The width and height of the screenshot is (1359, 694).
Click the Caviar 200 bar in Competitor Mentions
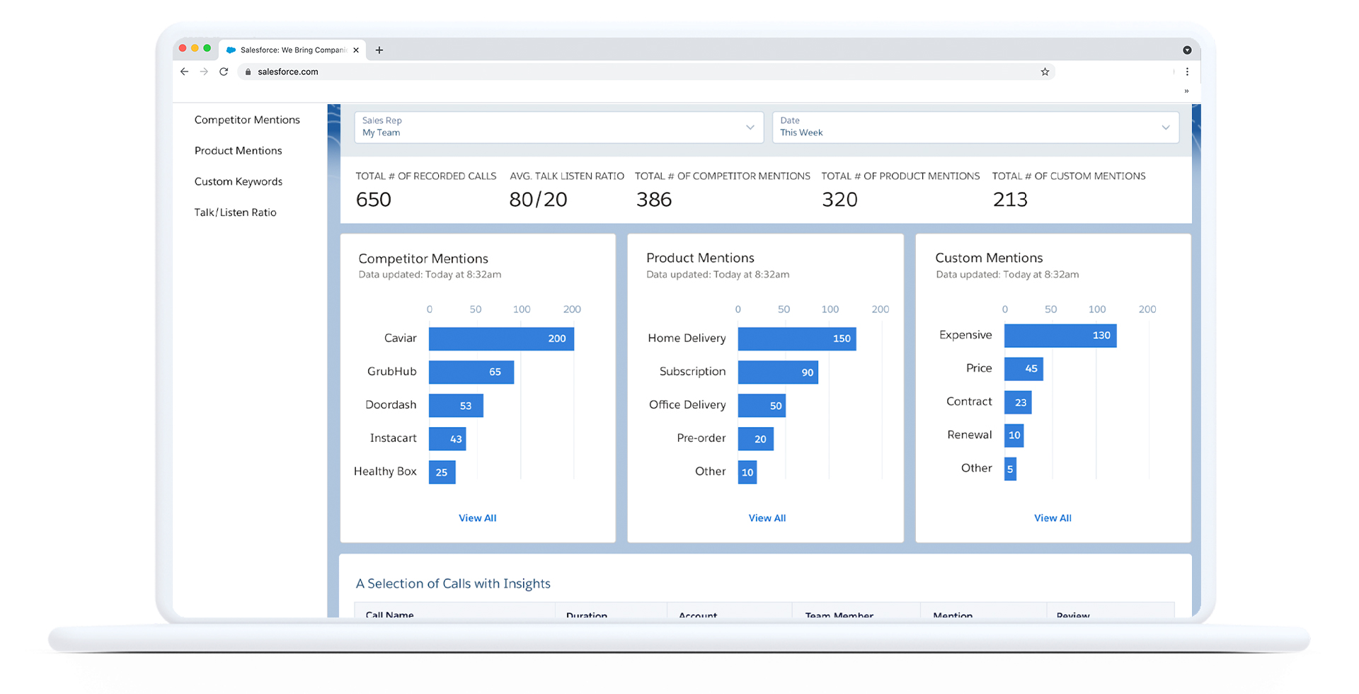point(500,339)
